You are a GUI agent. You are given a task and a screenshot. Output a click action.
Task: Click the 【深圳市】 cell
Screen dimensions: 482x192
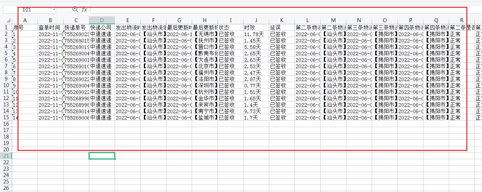pos(205,85)
